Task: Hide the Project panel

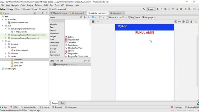Action: tap(47, 13)
